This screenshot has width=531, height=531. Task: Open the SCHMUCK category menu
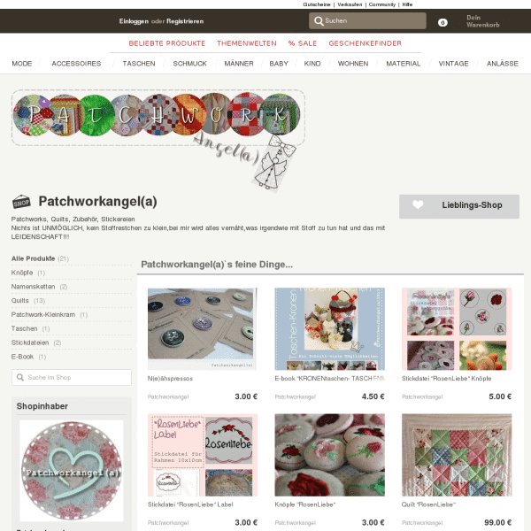(x=189, y=64)
